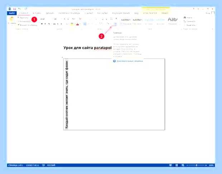The width and height of the screenshot is (222, 174).
Task: Toggle align left for the paragraph
Action: coord(85,24)
